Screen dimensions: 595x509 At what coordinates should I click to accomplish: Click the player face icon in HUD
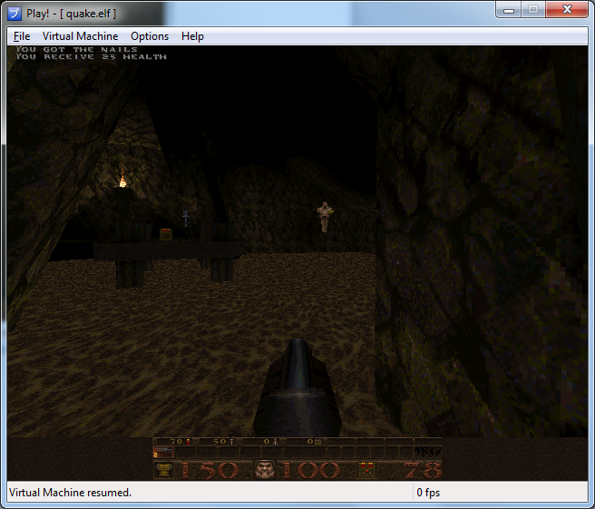(x=265, y=470)
